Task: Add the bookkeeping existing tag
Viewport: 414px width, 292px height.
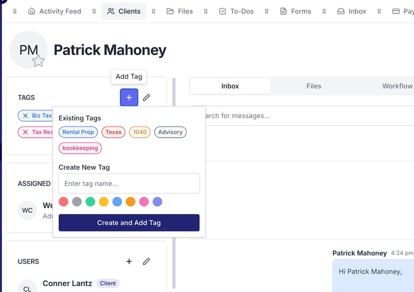Action: tap(80, 148)
